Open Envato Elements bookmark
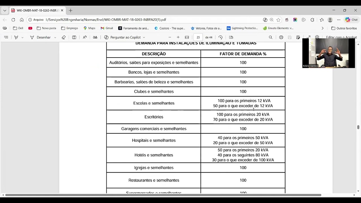 (x=278, y=28)
